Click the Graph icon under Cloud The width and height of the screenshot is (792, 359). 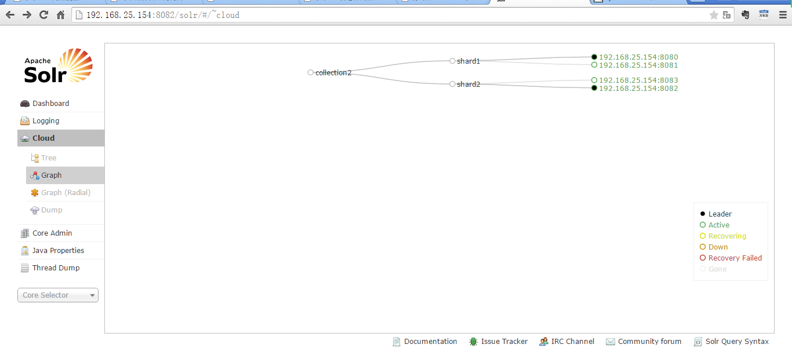[35, 175]
